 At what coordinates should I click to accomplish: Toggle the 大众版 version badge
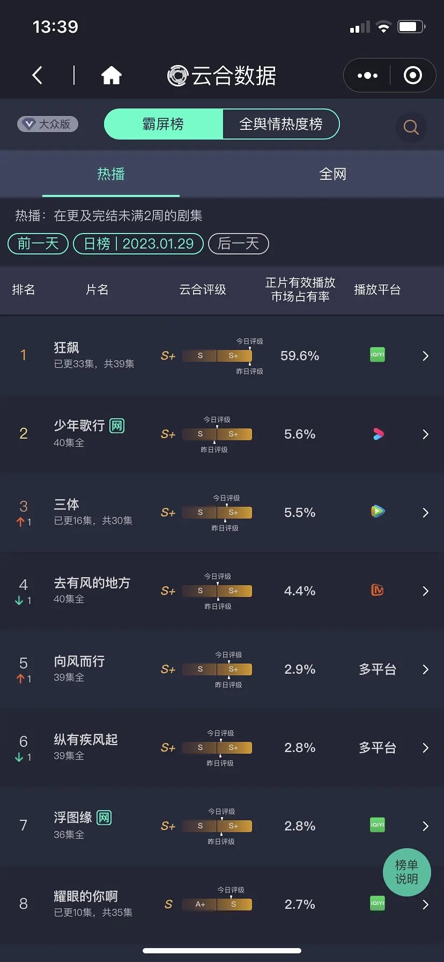click(48, 124)
